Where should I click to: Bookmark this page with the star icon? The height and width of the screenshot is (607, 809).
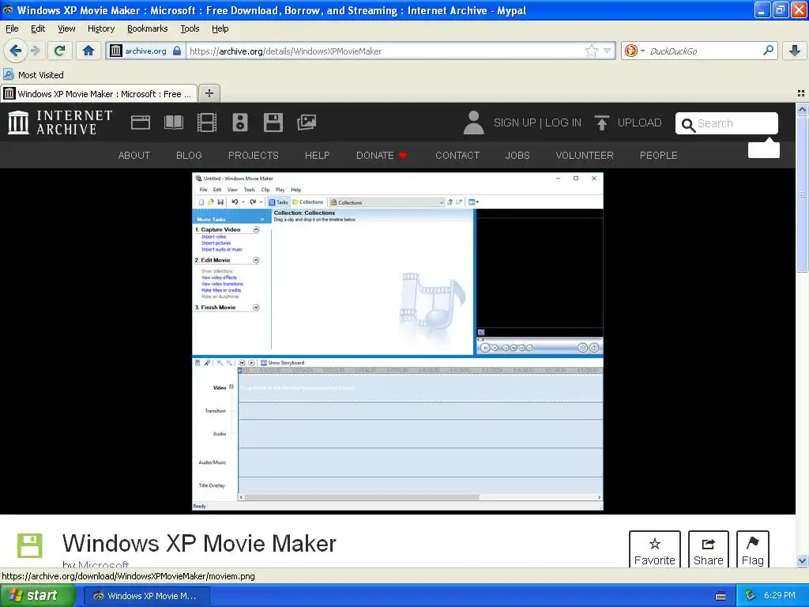[591, 51]
